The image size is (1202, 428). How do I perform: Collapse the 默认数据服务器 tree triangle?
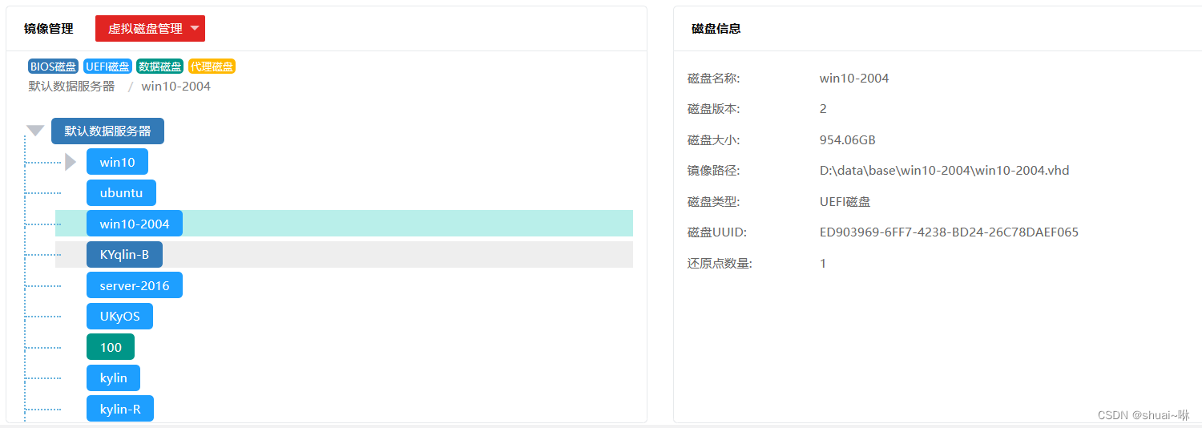tap(35, 131)
